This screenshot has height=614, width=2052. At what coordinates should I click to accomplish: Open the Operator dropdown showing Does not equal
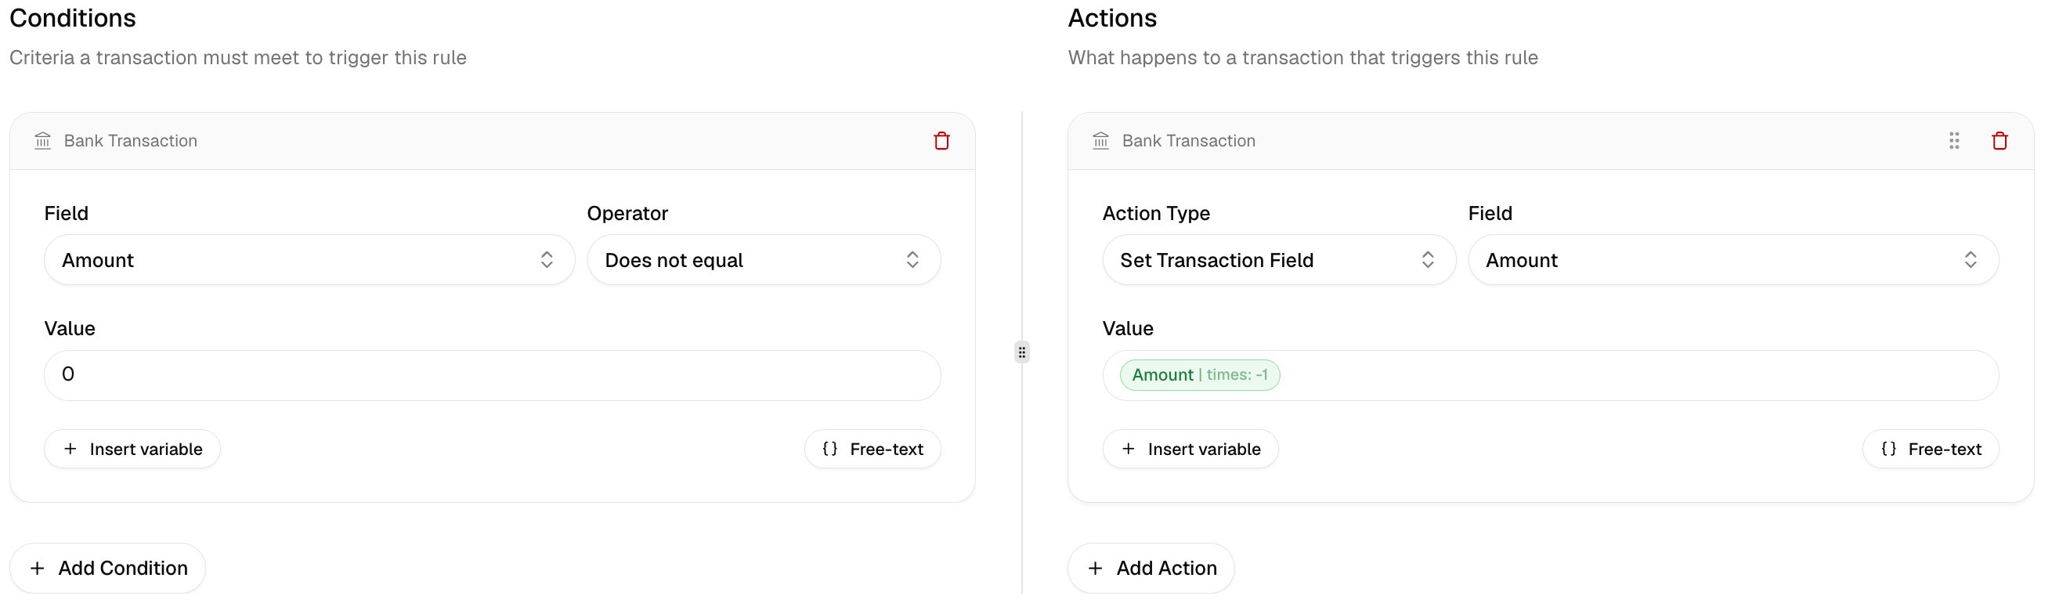coord(763,259)
